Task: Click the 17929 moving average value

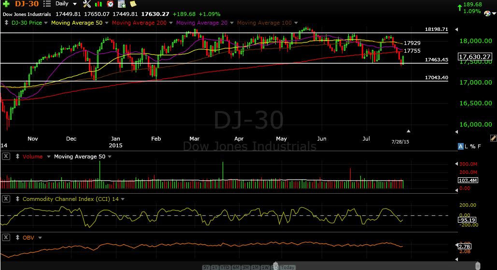Action: coord(412,43)
